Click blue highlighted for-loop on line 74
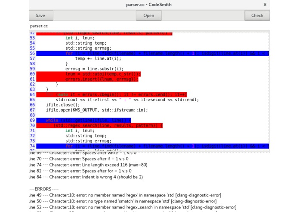 152,146
